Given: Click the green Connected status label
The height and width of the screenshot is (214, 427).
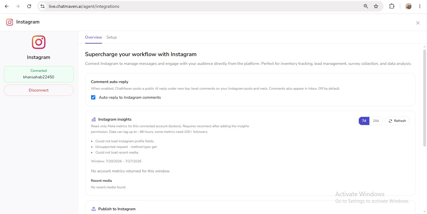Looking at the screenshot, I should pos(39,71).
